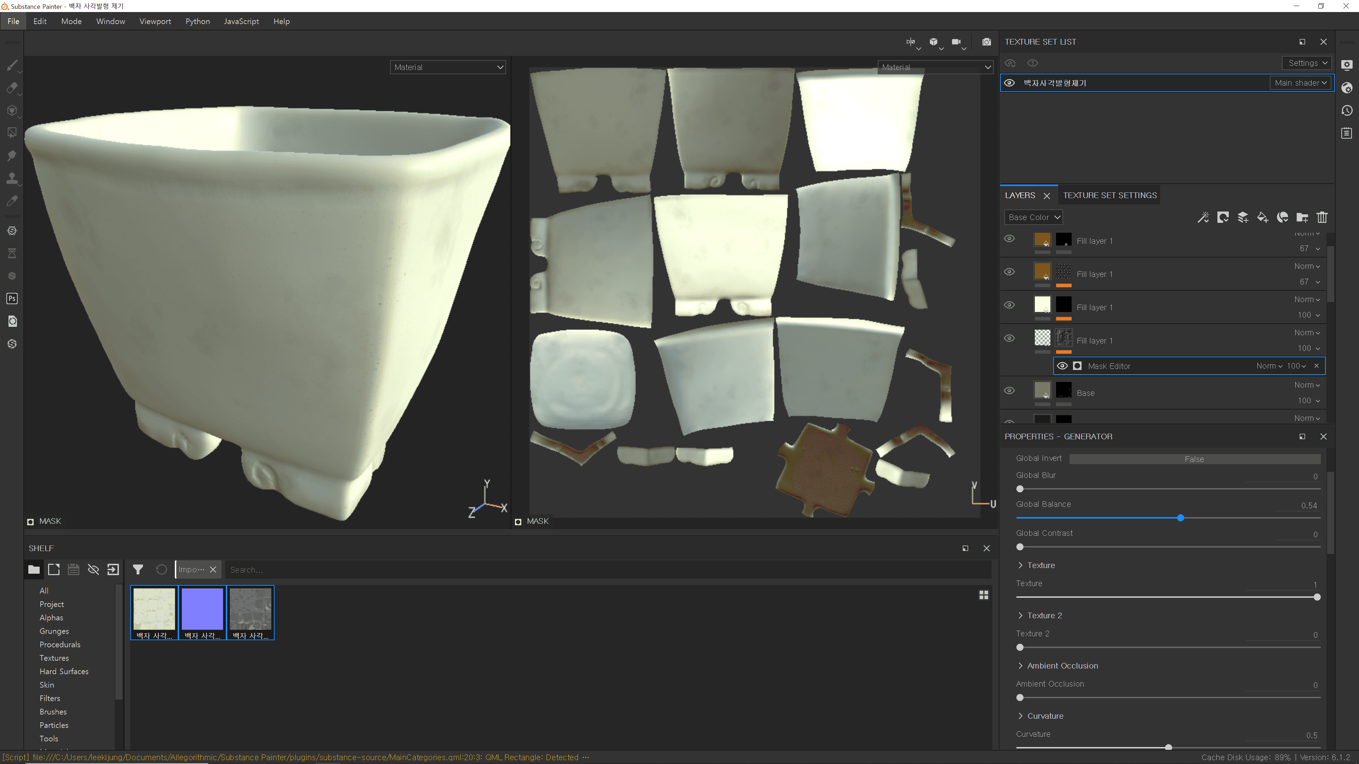
Task: Click the delete layer trash icon
Action: [x=1321, y=217]
